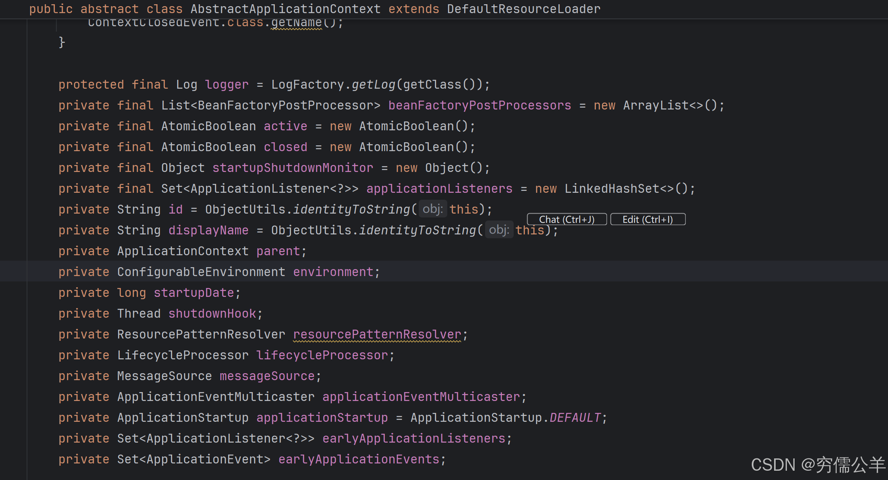This screenshot has width=888, height=480.
Task: Click the DEFAULT constant in ApplicationStartup
Action: [575, 418]
